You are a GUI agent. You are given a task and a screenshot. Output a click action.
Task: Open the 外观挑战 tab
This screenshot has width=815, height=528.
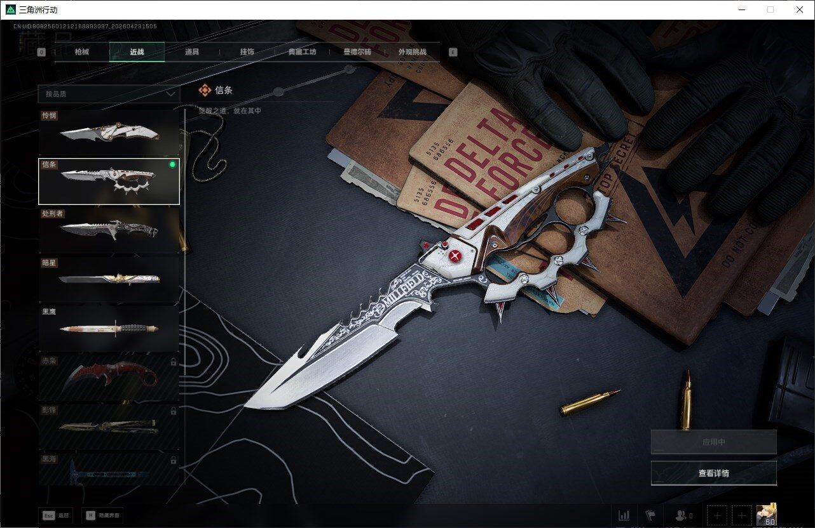click(x=412, y=52)
